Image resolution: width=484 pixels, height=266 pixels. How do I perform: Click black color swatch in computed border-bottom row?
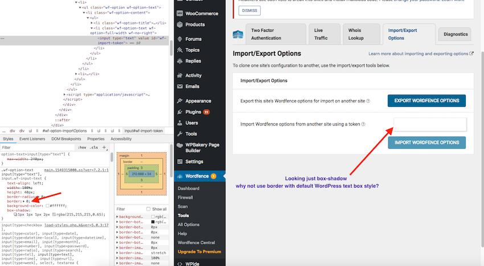[x=153, y=222]
